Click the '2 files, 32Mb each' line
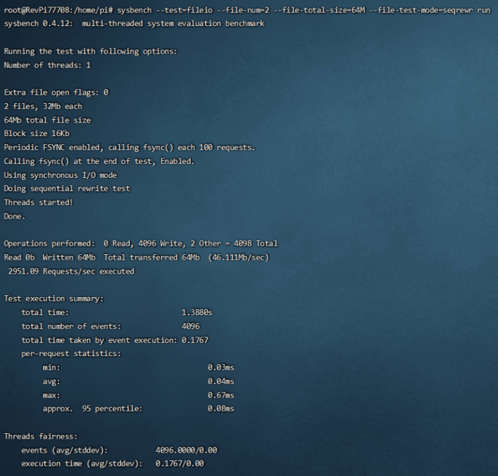Image resolution: width=498 pixels, height=476 pixels. tap(43, 106)
